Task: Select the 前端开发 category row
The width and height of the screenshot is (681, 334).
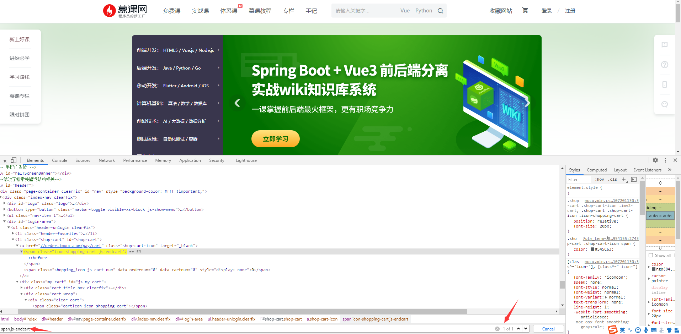Action: tap(178, 50)
